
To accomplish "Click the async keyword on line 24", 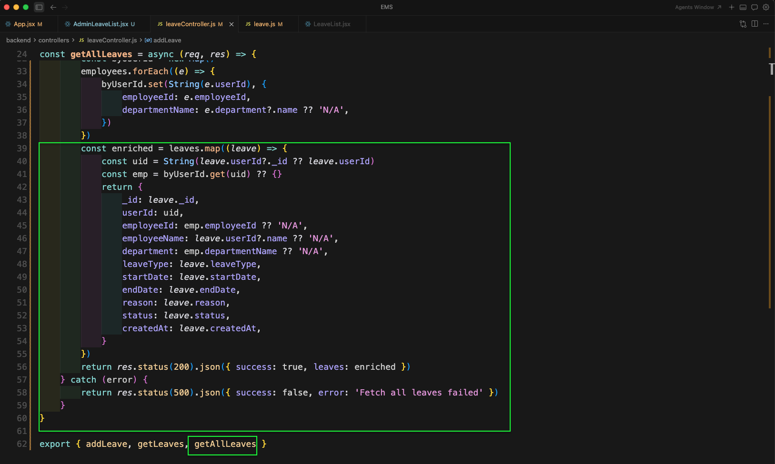I will 161,54.
